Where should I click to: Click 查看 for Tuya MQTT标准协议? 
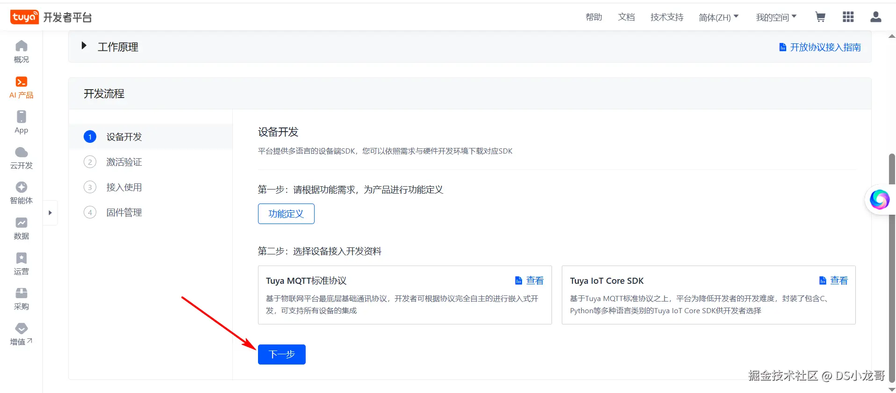530,281
